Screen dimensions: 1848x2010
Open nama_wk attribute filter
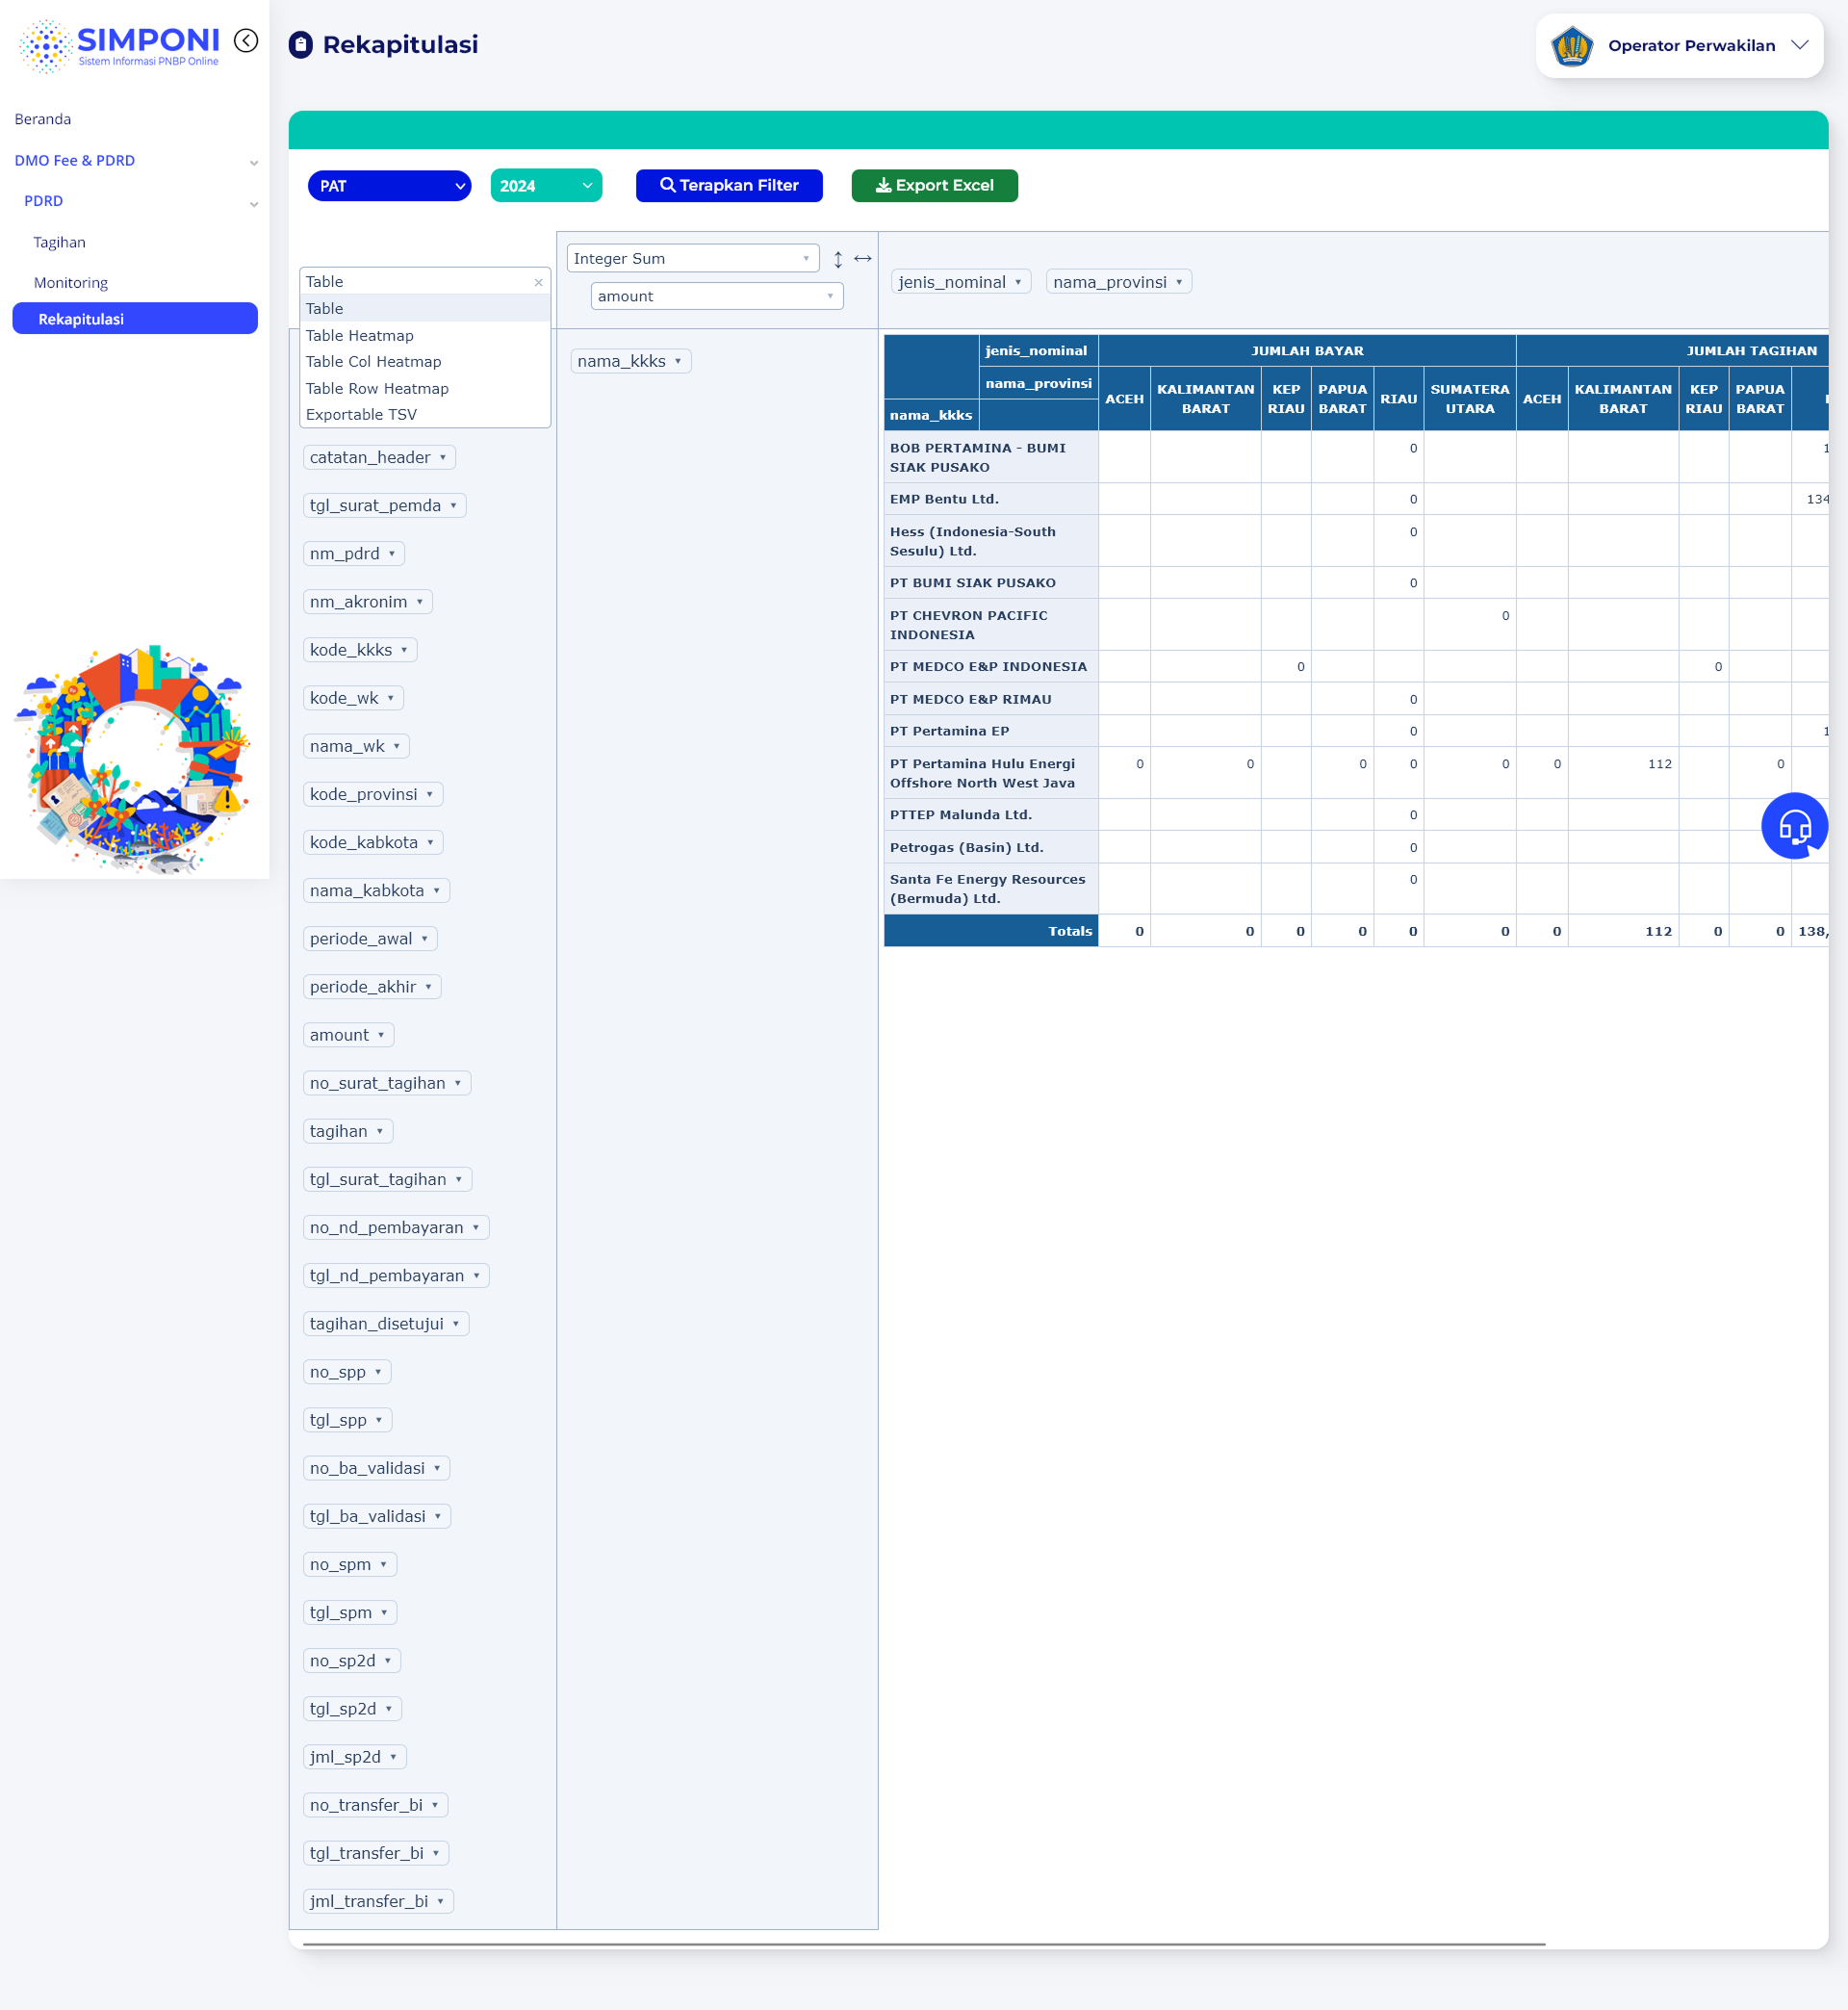pyautogui.click(x=397, y=747)
